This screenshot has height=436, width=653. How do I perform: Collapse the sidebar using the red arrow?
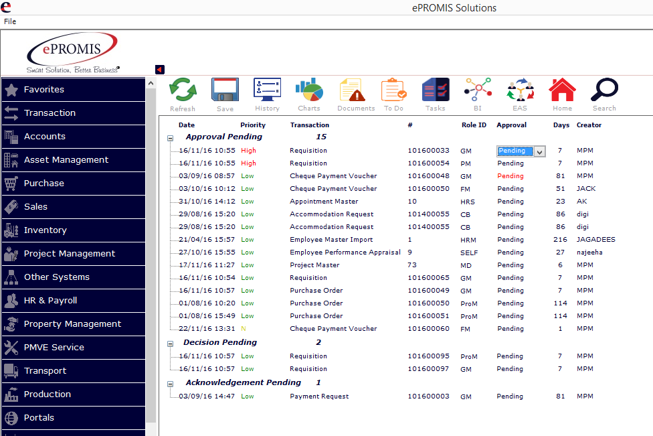159,69
